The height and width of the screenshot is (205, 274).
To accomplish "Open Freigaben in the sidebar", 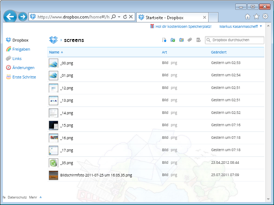I will point(21,49).
